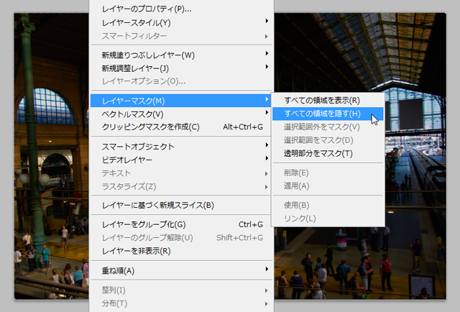Select 透明部分をマスク(T) in submenu
This screenshot has height=312, width=460.
tap(328, 153)
